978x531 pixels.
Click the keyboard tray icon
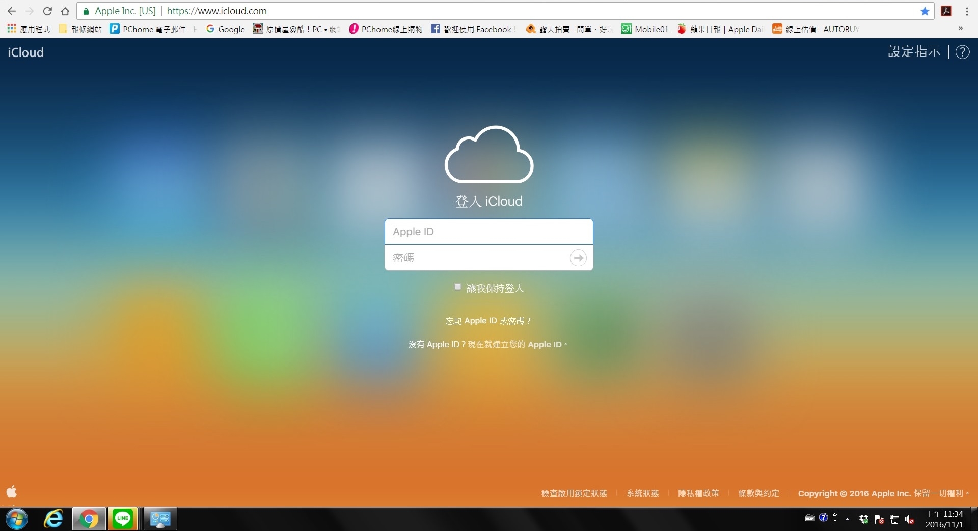click(x=810, y=518)
